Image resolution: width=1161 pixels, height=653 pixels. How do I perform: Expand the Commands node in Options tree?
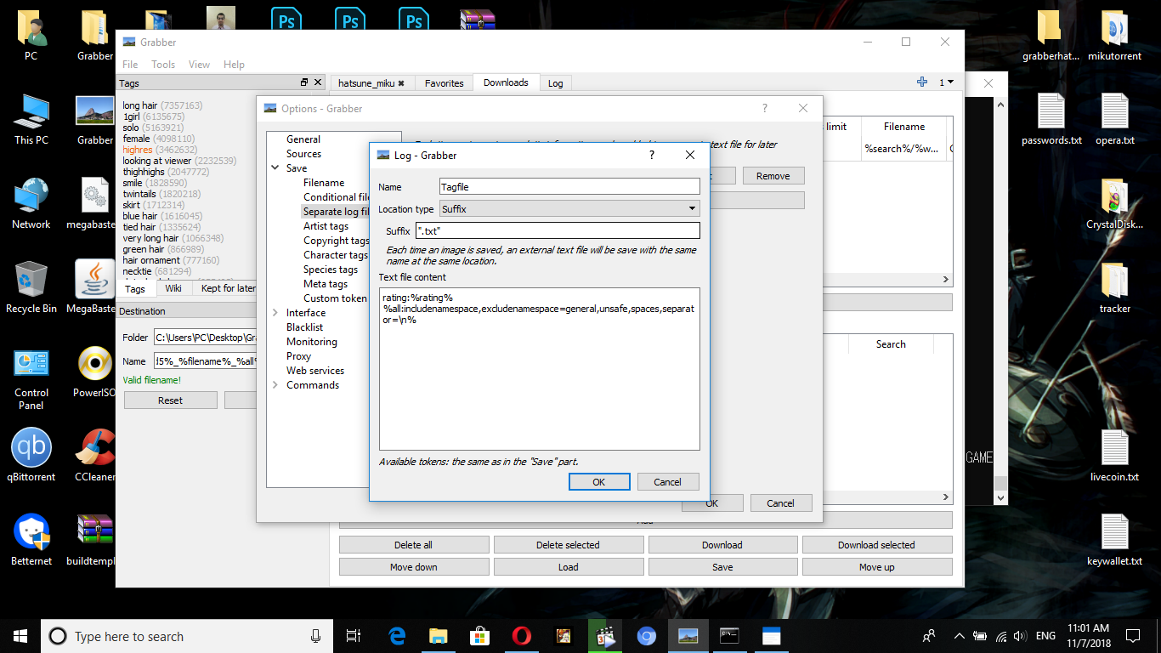(x=275, y=385)
